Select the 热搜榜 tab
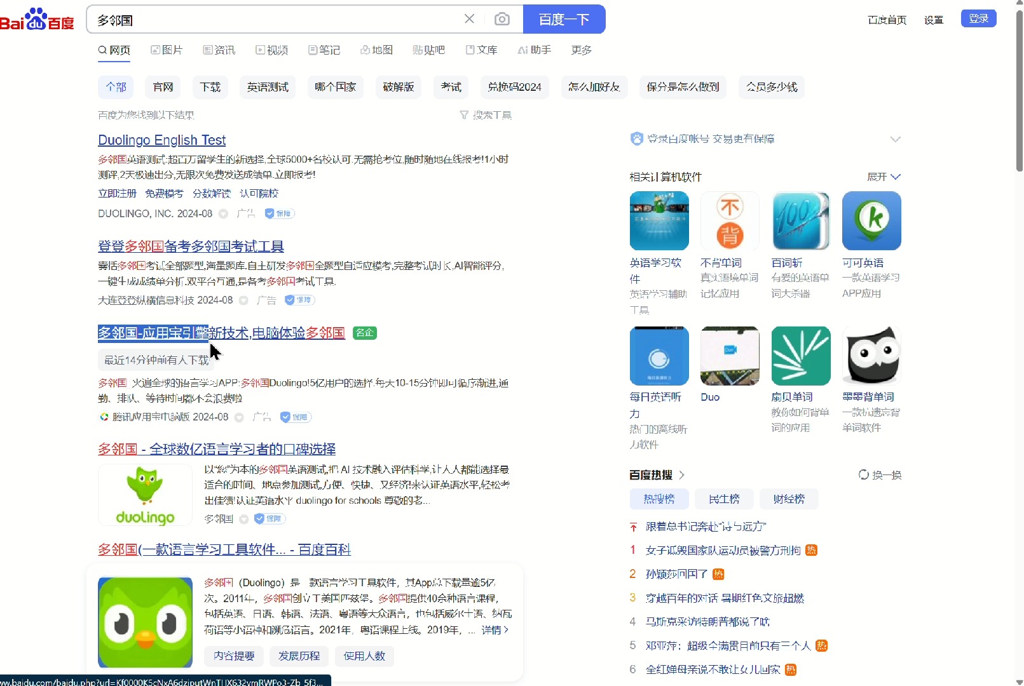Image resolution: width=1024 pixels, height=686 pixels. pyautogui.click(x=659, y=499)
